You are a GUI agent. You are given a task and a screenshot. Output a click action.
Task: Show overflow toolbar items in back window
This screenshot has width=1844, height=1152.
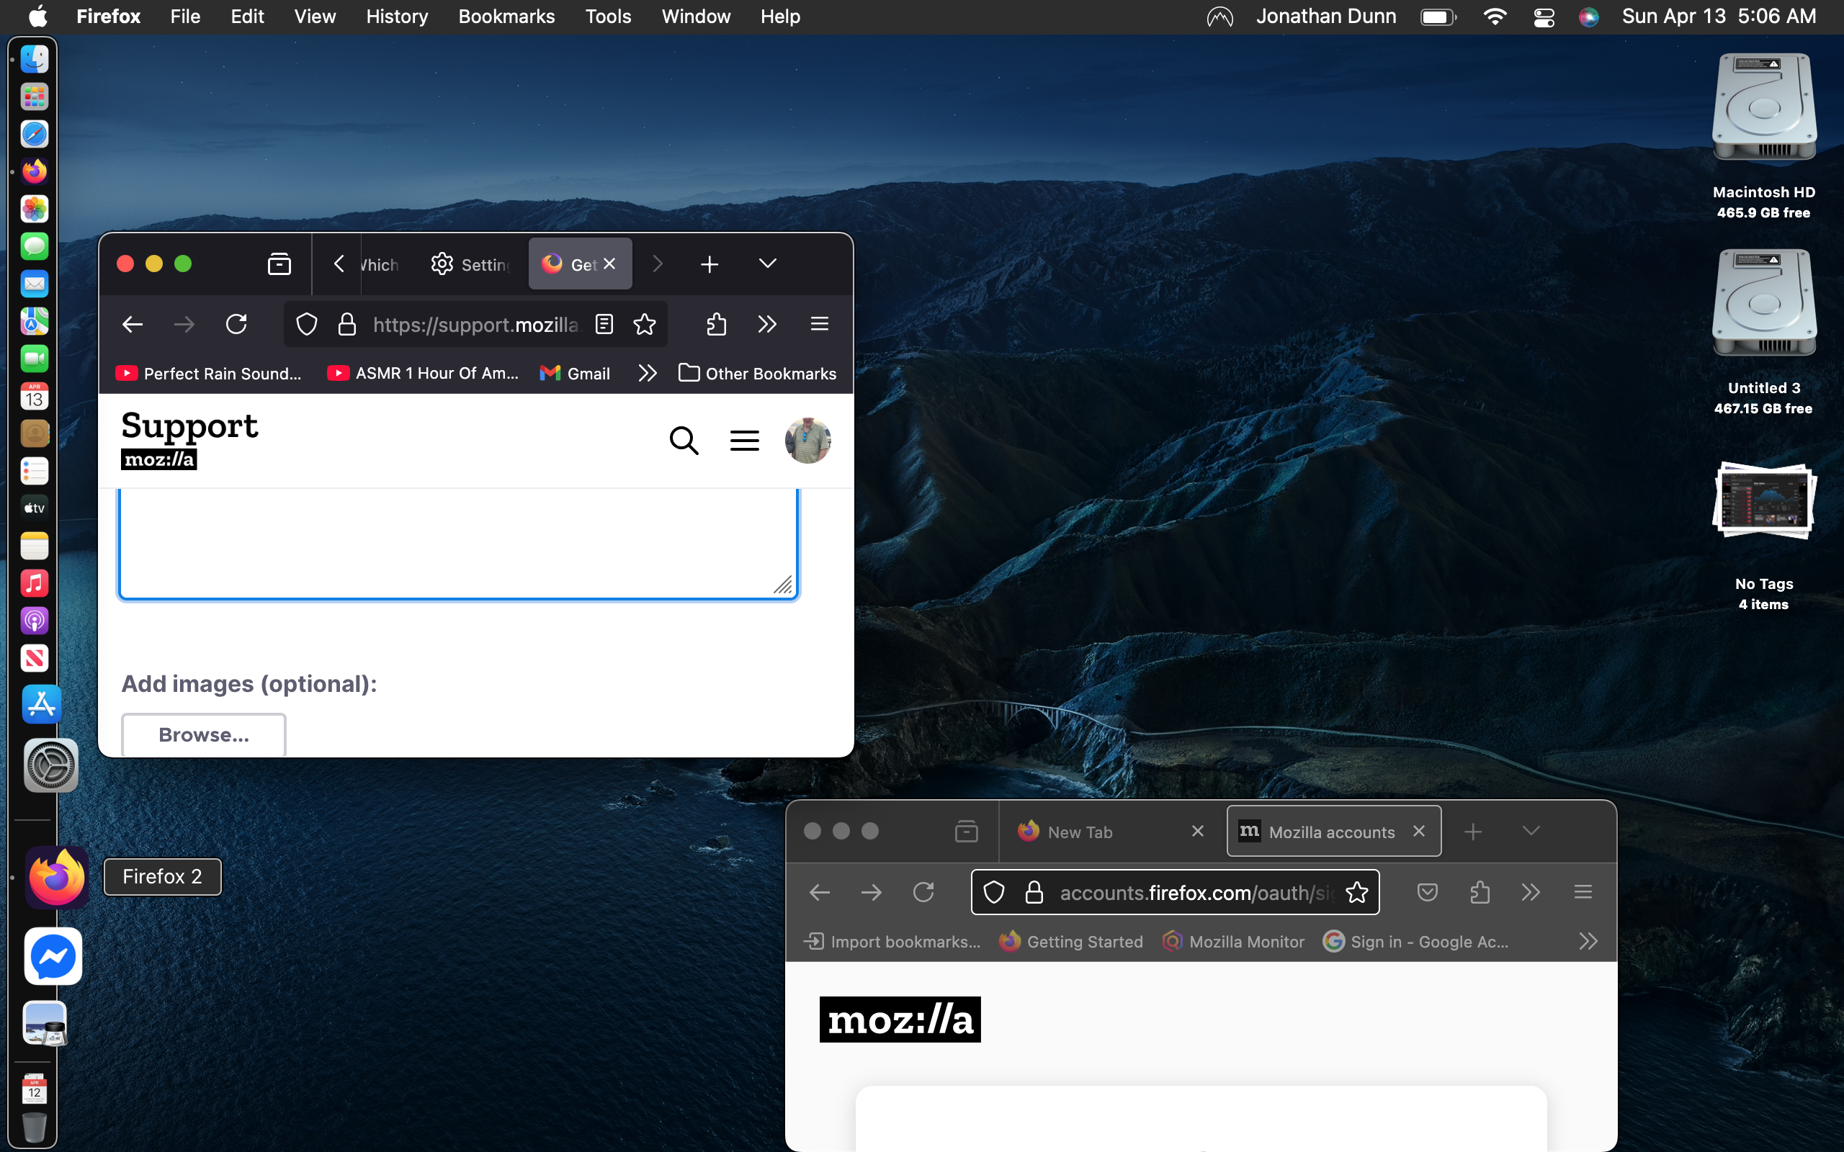coord(1531,892)
